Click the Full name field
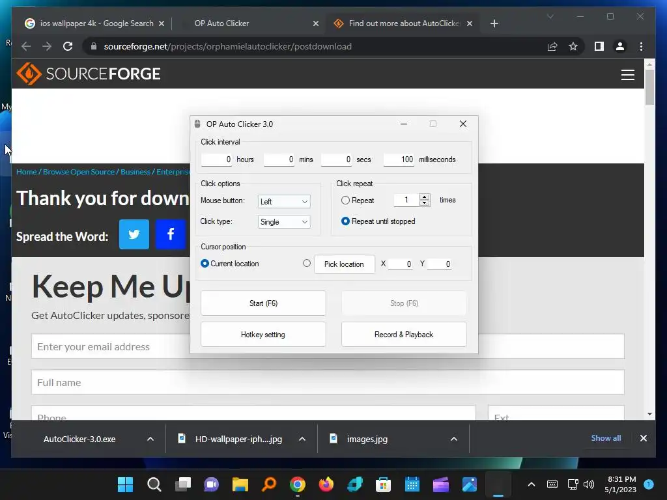 [x=328, y=382]
